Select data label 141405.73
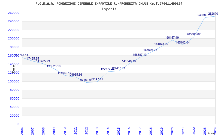Viewport: 218px width, 136px height. (43, 61)
